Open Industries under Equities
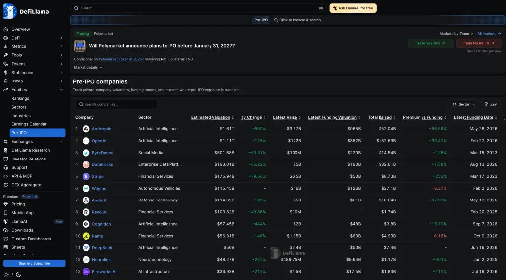The image size is (506, 280). pos(21,116)
